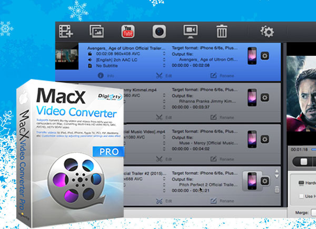316x229 pixels.
Task: Click the trash clear-list toolbar icon
Action: (x=222, y=32)
